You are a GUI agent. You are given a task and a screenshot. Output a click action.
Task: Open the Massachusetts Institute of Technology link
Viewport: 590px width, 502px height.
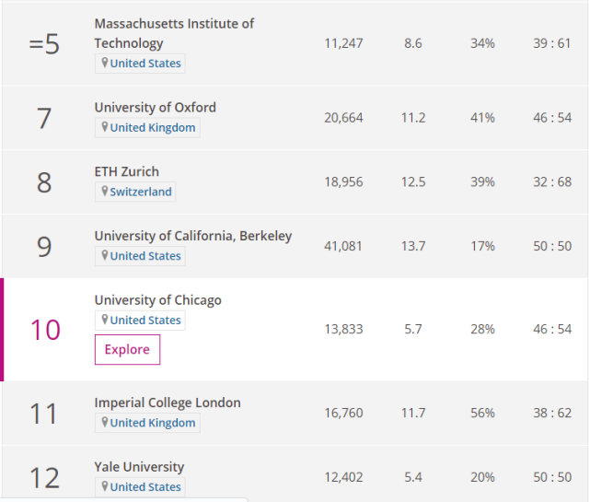point(174,33)
